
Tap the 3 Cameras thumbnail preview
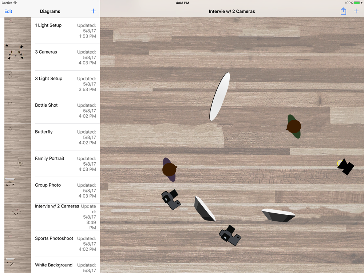pos(17,57)
